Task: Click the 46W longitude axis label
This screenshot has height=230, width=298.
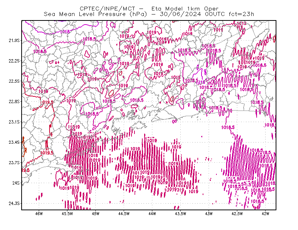Action: [39, 214]
